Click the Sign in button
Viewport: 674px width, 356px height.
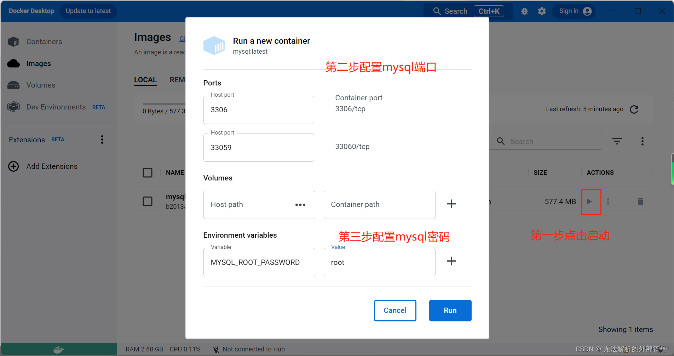tap(574, 11)
